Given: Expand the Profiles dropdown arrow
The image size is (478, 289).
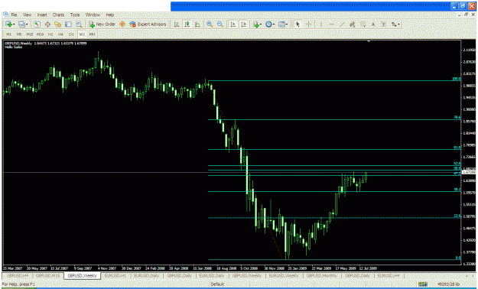Looking at the screenshot, I should coord(27,24).
